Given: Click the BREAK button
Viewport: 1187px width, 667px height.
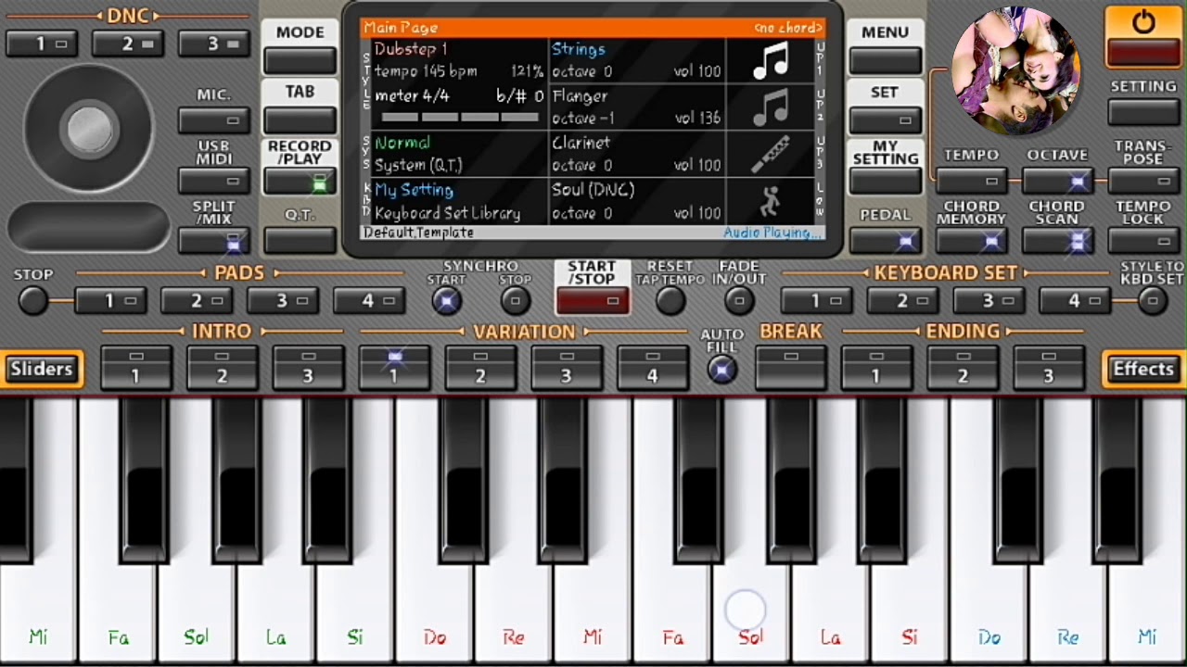Looking at the screenshot, I should [x=791, y=368].
